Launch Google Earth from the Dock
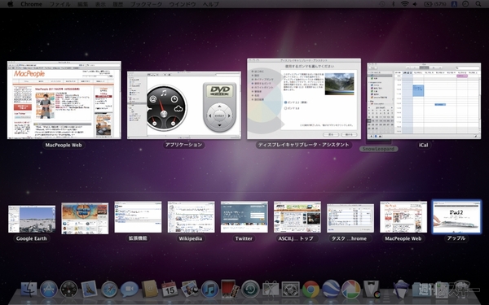 331,290
